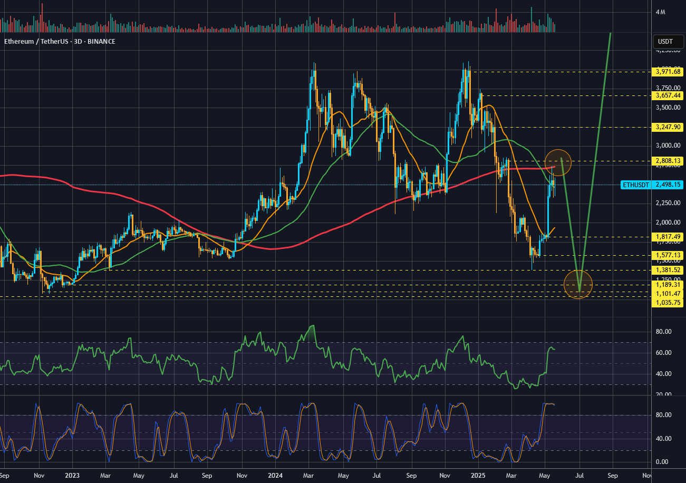This screenshot has height=483, width=686.
Task: Click the 60.00 RSI scale label
Action: pos(663,353)
